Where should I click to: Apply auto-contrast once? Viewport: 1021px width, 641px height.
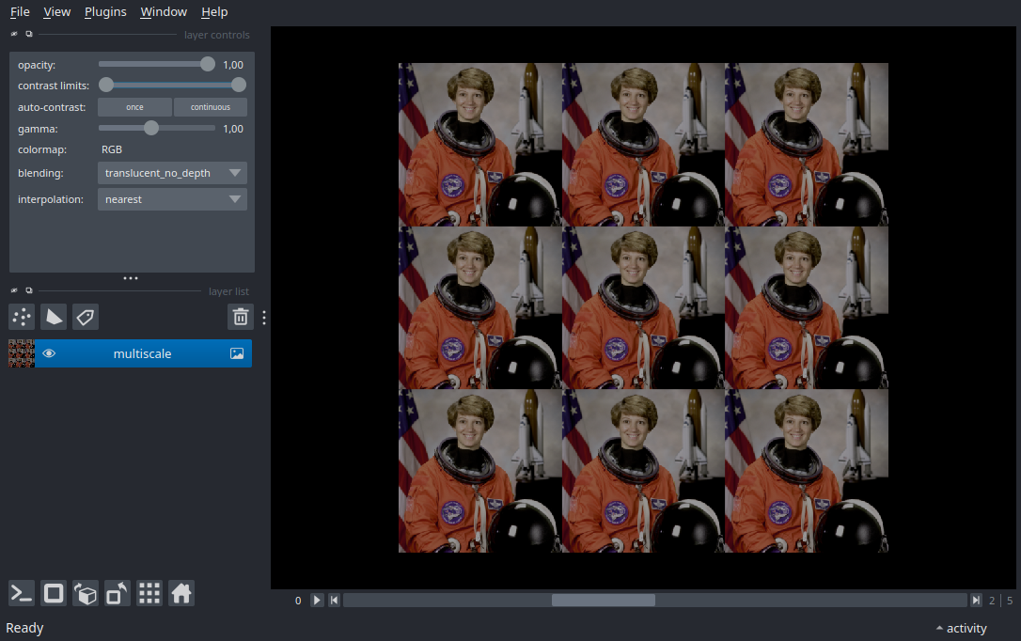[x=134, y=107]
